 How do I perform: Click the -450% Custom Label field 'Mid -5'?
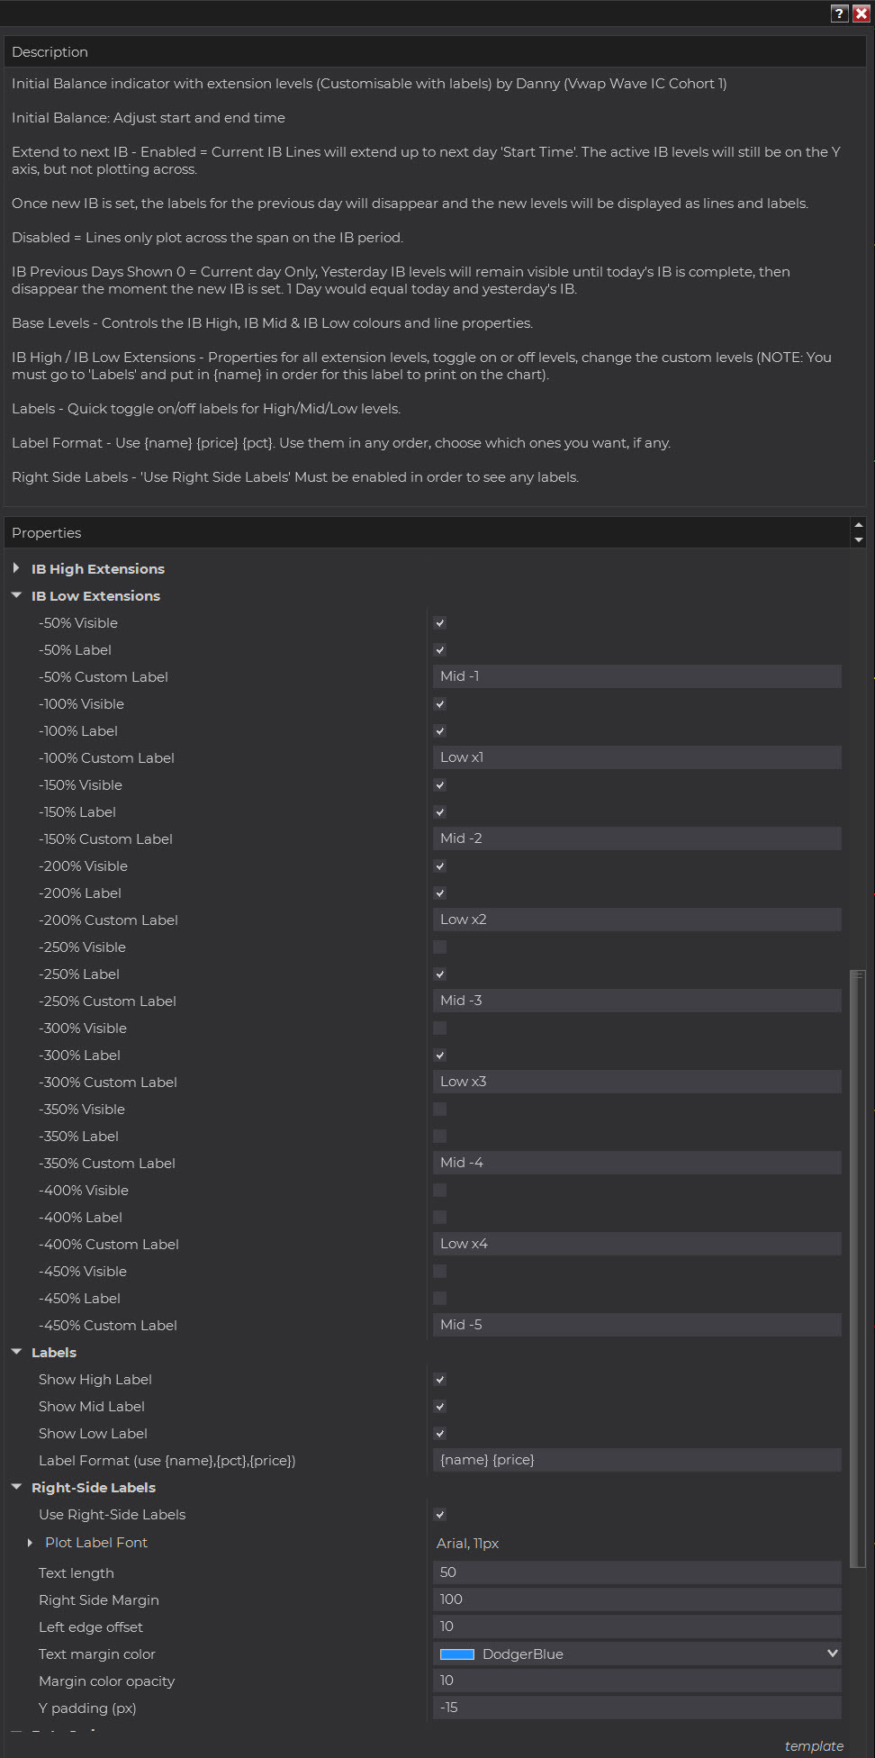point(637,1325)
